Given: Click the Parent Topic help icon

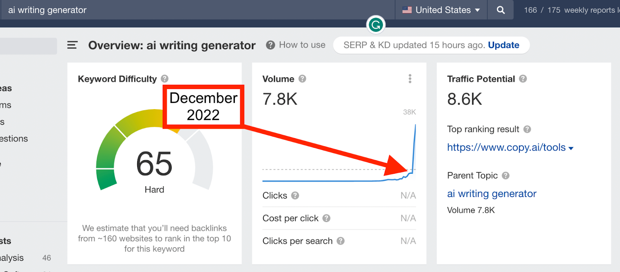Looking at the screenshot, I should tap(505, 176).
